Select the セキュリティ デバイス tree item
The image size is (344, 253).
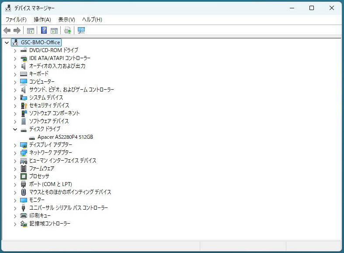pyautogui.click(x=49, y=105)
